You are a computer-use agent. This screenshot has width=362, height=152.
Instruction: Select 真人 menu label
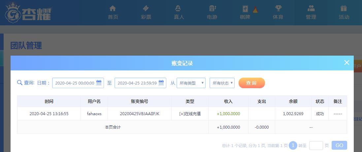(179, 17)
